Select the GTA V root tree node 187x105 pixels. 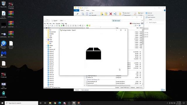49,28
